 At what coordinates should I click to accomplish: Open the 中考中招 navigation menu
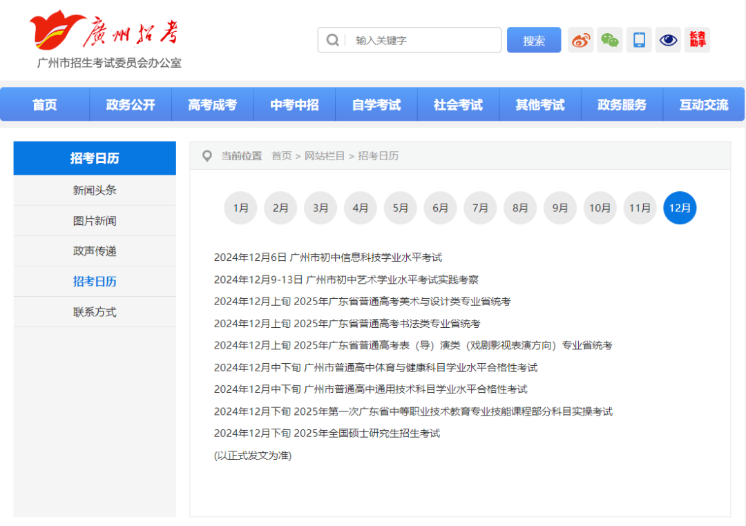coord(294,105)
